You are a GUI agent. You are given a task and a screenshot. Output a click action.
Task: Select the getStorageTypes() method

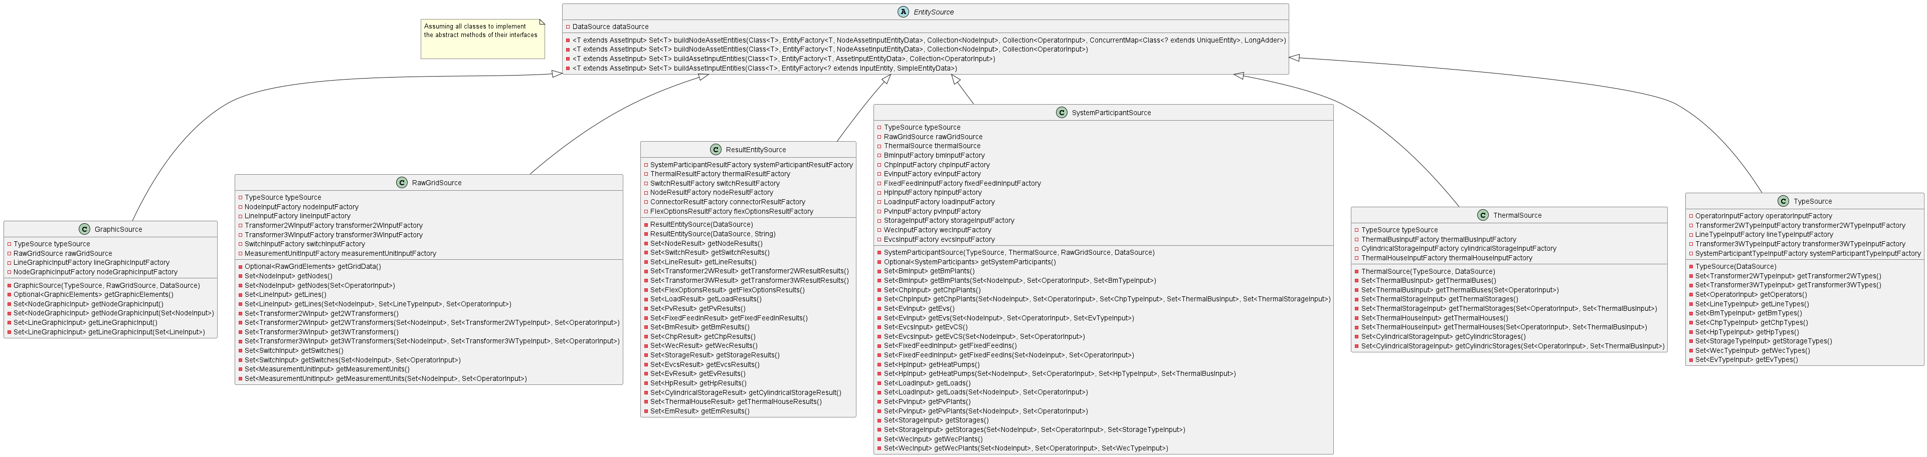point(1764,342)
